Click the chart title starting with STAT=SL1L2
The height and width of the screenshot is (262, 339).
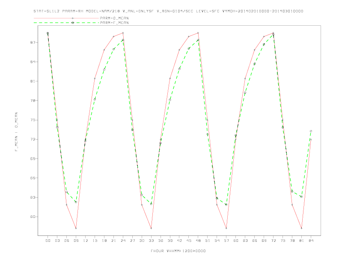[x=168, y=11]
